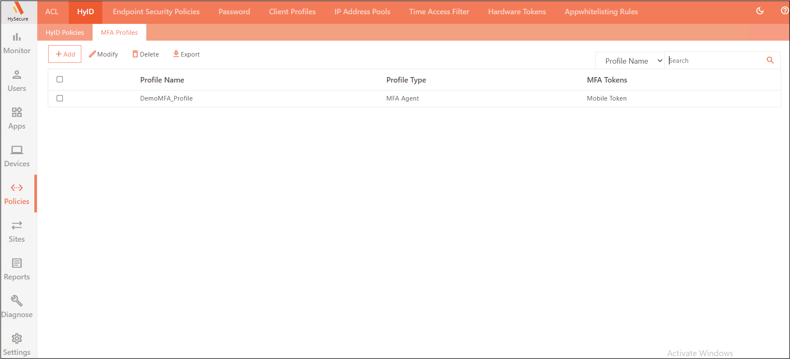The width and height of the screenshot is (790, 359).
Task: Click the Add button
Action: point(65,54)
